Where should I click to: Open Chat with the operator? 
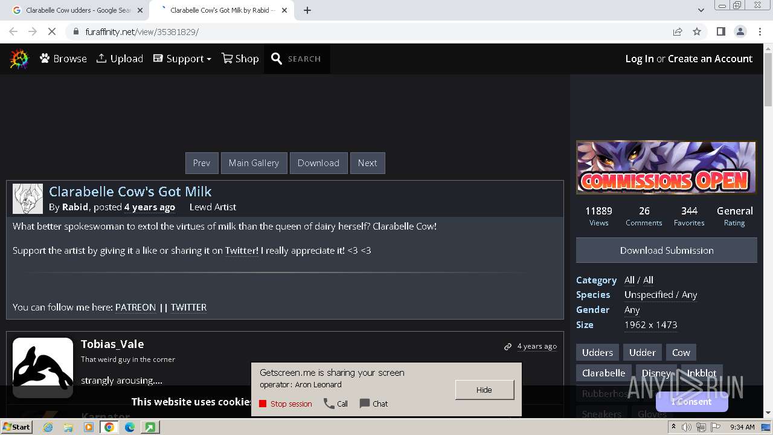374,404
